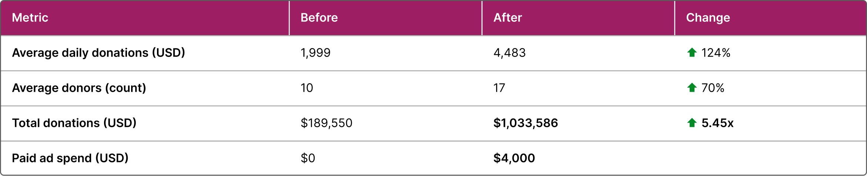The height and width of the screenshot is (176, 867).
Task: Click the After column header
Action: coord(508,17)
